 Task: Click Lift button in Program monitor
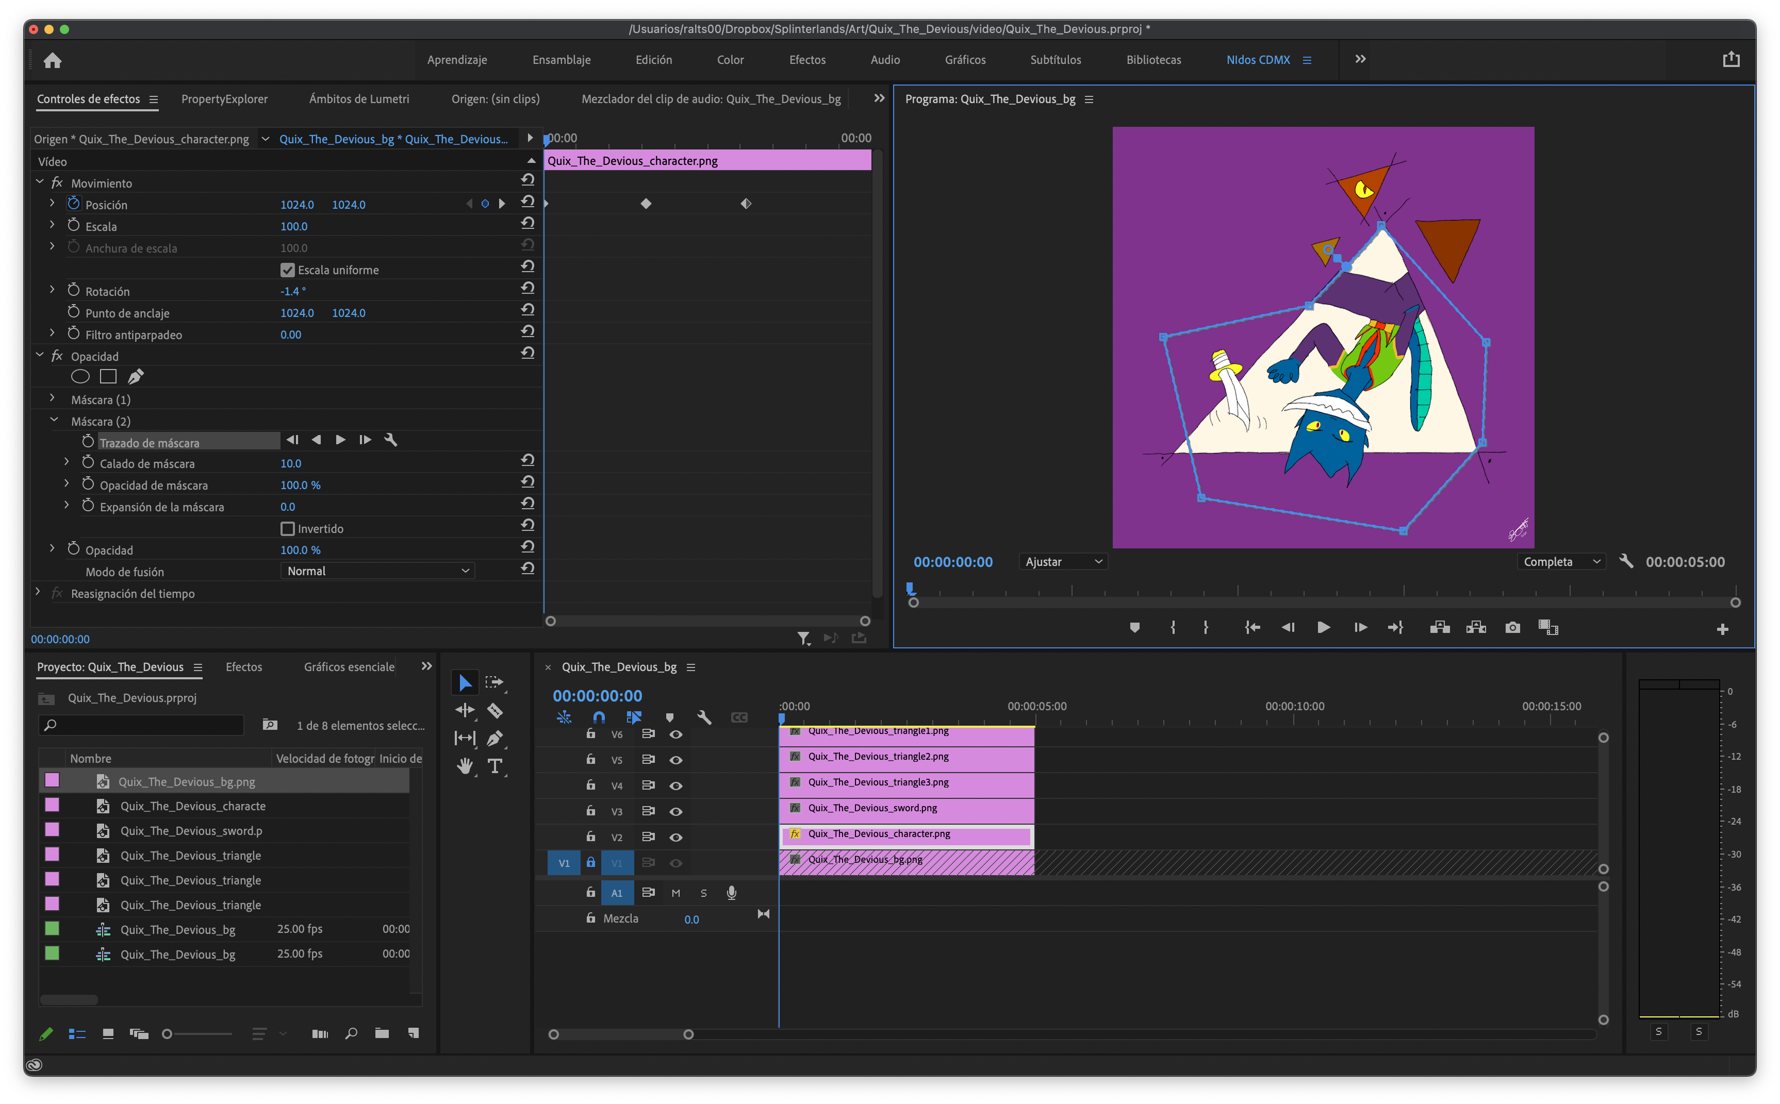[x=1440, y=628]
